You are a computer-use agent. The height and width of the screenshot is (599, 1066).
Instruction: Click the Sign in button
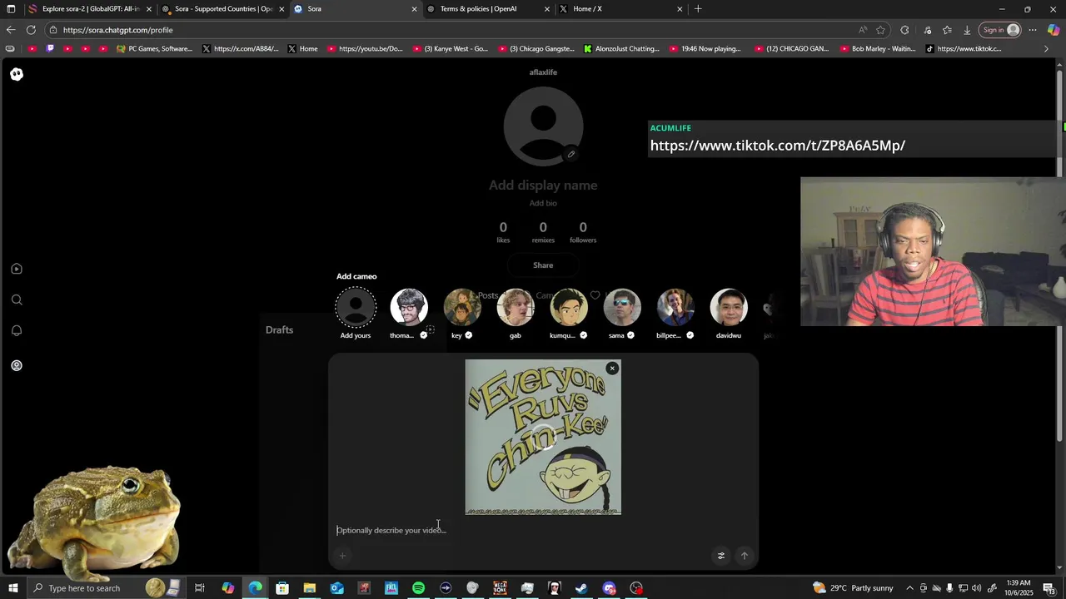tap(1000, 30)
